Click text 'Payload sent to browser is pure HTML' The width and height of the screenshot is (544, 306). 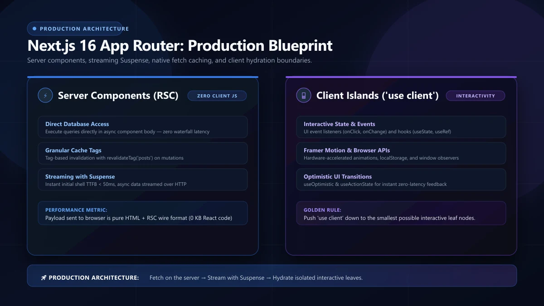pyautogui.click(x=139, y=218)
